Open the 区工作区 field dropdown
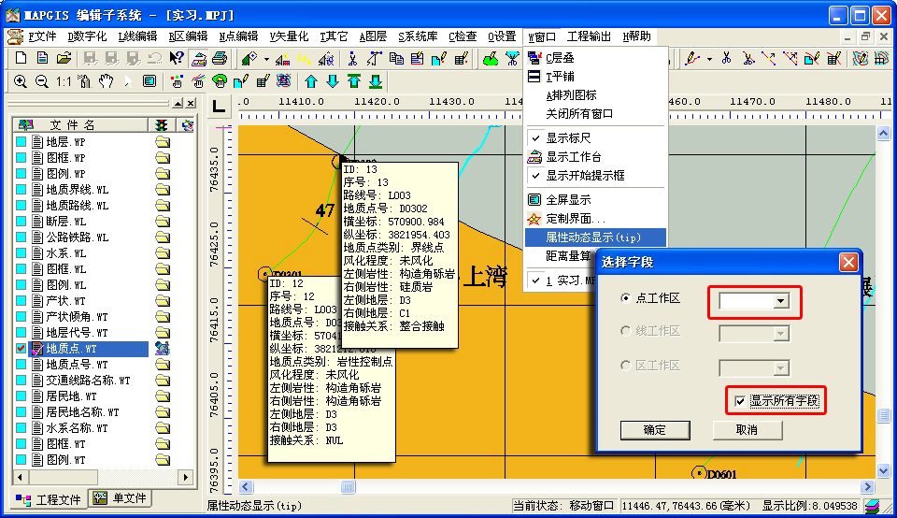Image resolution: width=897 pixels, height=518 pixels. [780, 368]
